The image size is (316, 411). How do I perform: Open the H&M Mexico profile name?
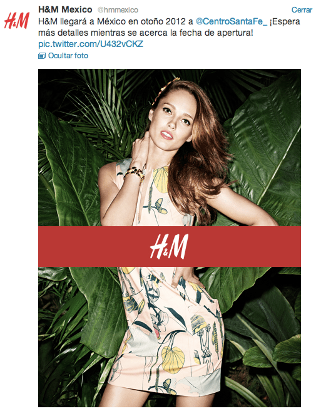[65, 9]
